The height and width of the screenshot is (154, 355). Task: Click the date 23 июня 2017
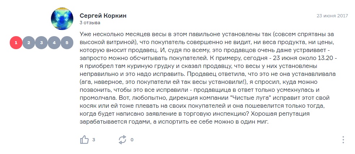pyautogui.click(x=332, y=16)
